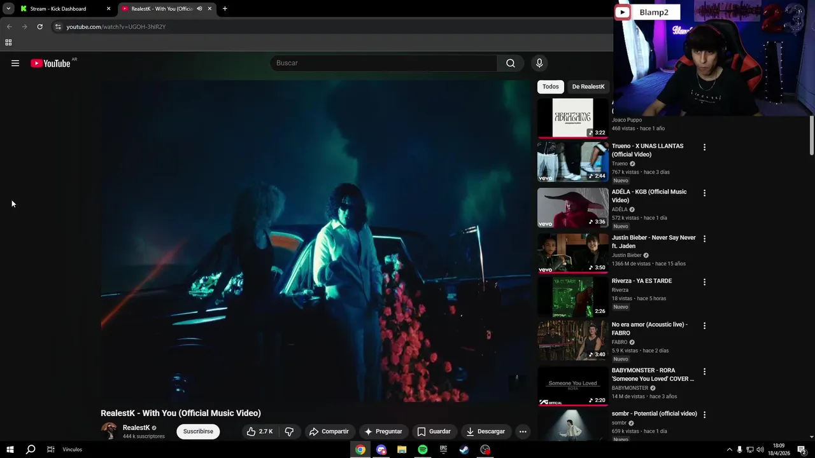Select the De RealestK filter chip
Viewport: 815px width, 458px height.
point(588,87)
